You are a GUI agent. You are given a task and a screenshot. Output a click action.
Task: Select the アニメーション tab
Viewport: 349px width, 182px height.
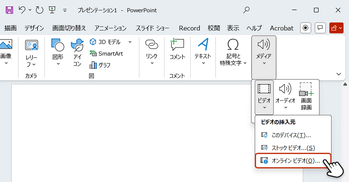point(110,28)
